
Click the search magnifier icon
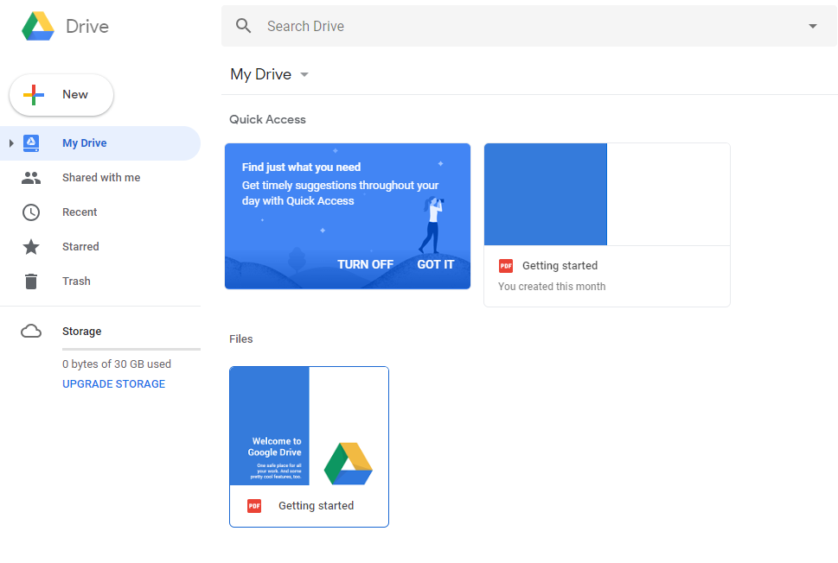click(x=244, y=26)
